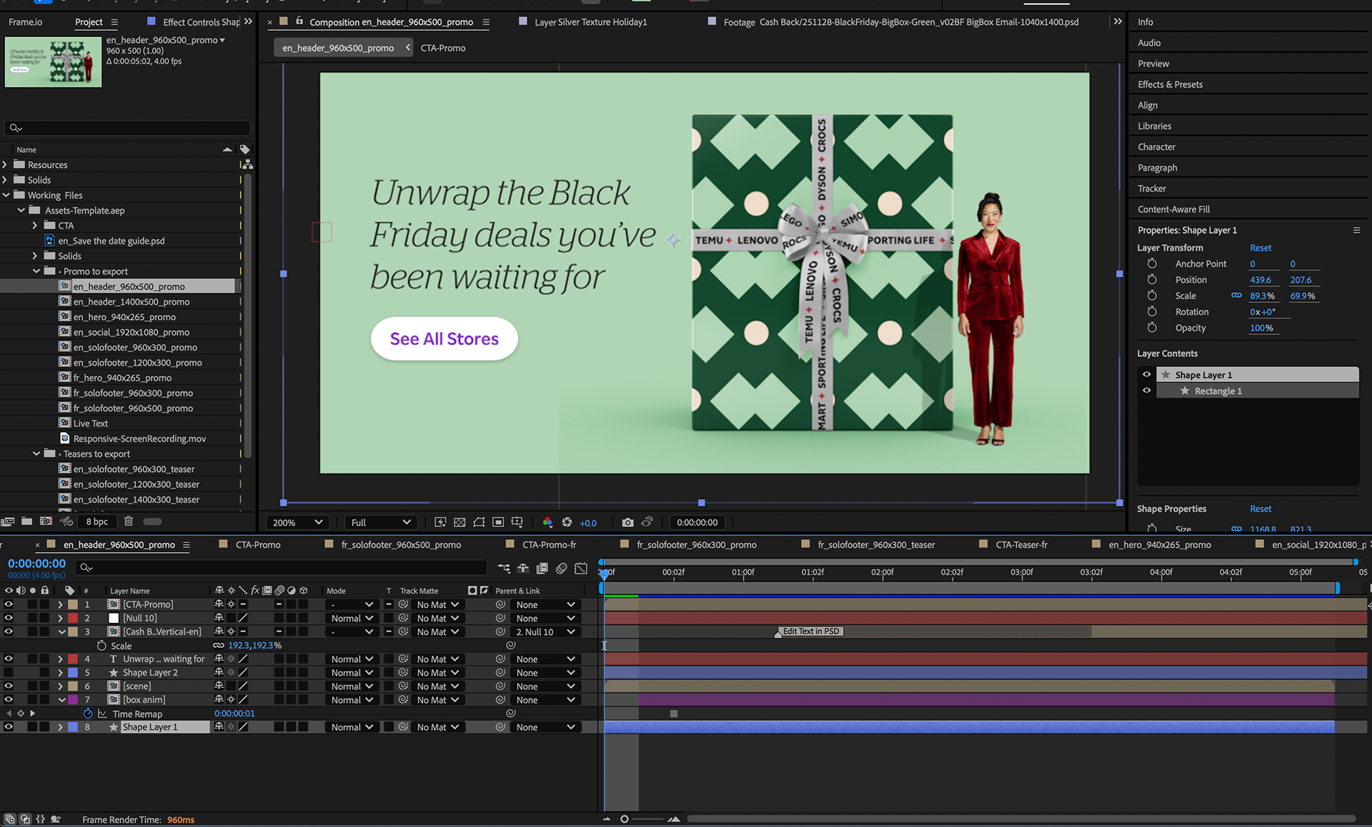Click the timeline zoom slider handle

click(x=625, y=819)
